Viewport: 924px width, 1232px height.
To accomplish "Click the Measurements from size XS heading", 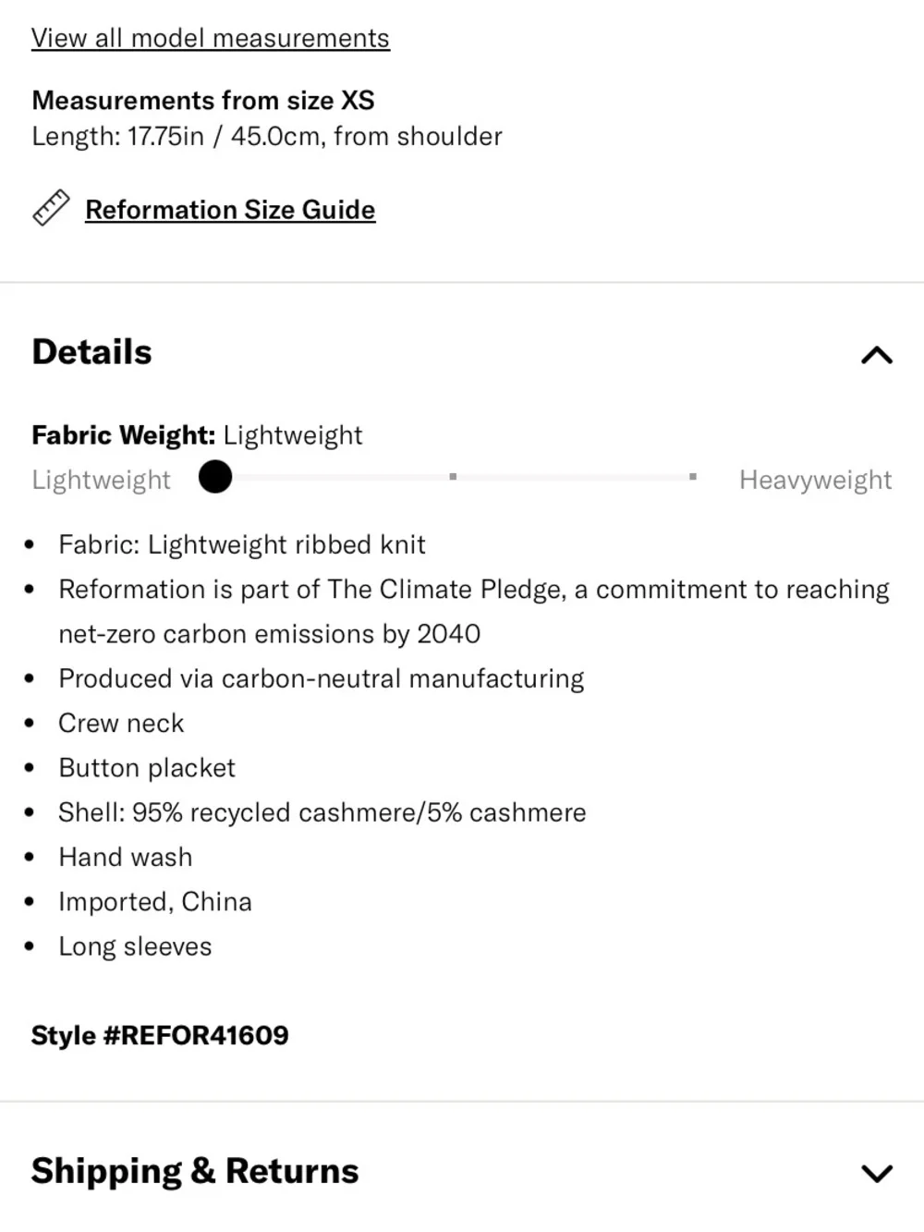I will click(203, 100).
